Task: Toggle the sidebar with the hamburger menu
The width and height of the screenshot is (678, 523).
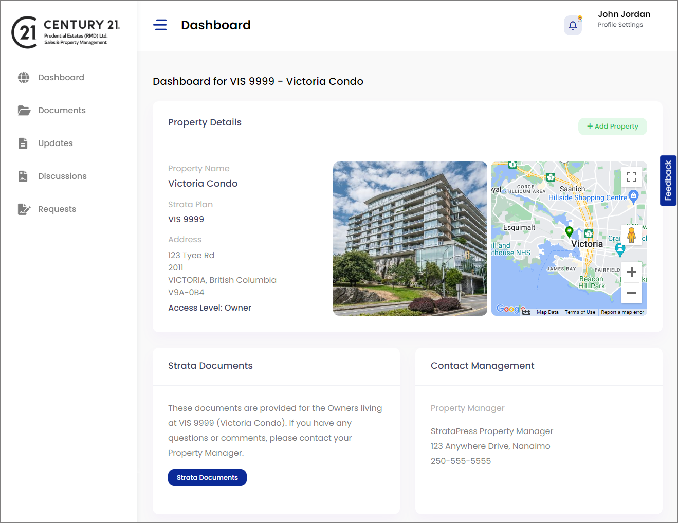Action: tap(160, 24)
